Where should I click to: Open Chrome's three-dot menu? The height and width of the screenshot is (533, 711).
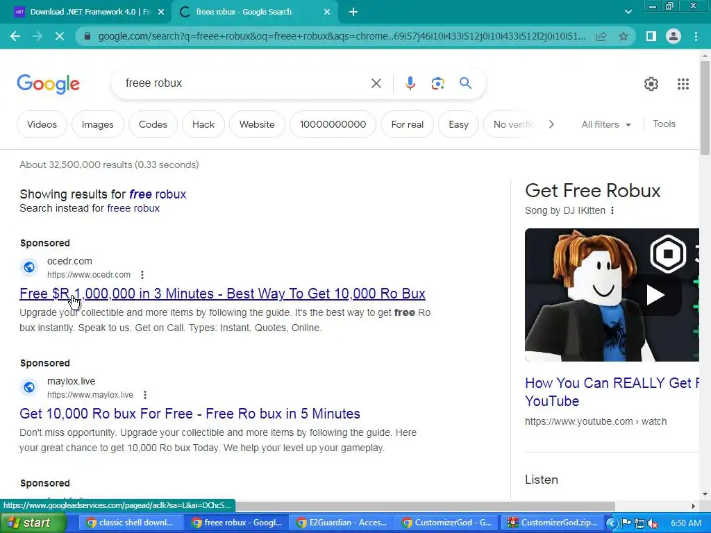[696, 36]
